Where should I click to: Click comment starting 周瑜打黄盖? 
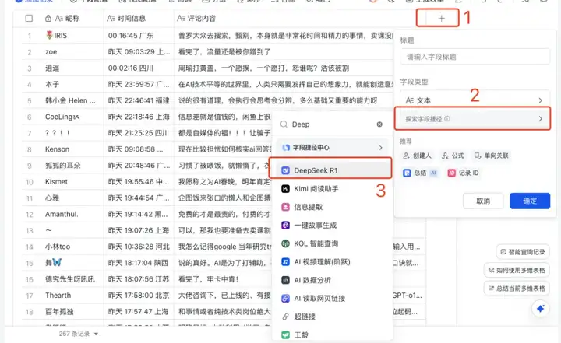click(x=284, y=68)
